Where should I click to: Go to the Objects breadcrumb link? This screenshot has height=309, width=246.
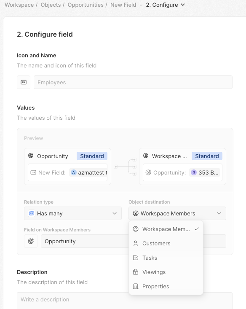pyautogui.click(x=51, y=5)
